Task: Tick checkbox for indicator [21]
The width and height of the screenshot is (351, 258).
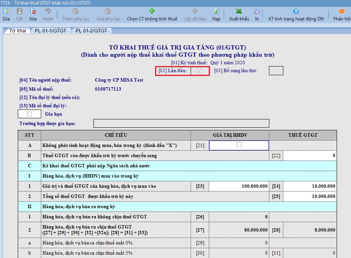Action: (239, 144)
